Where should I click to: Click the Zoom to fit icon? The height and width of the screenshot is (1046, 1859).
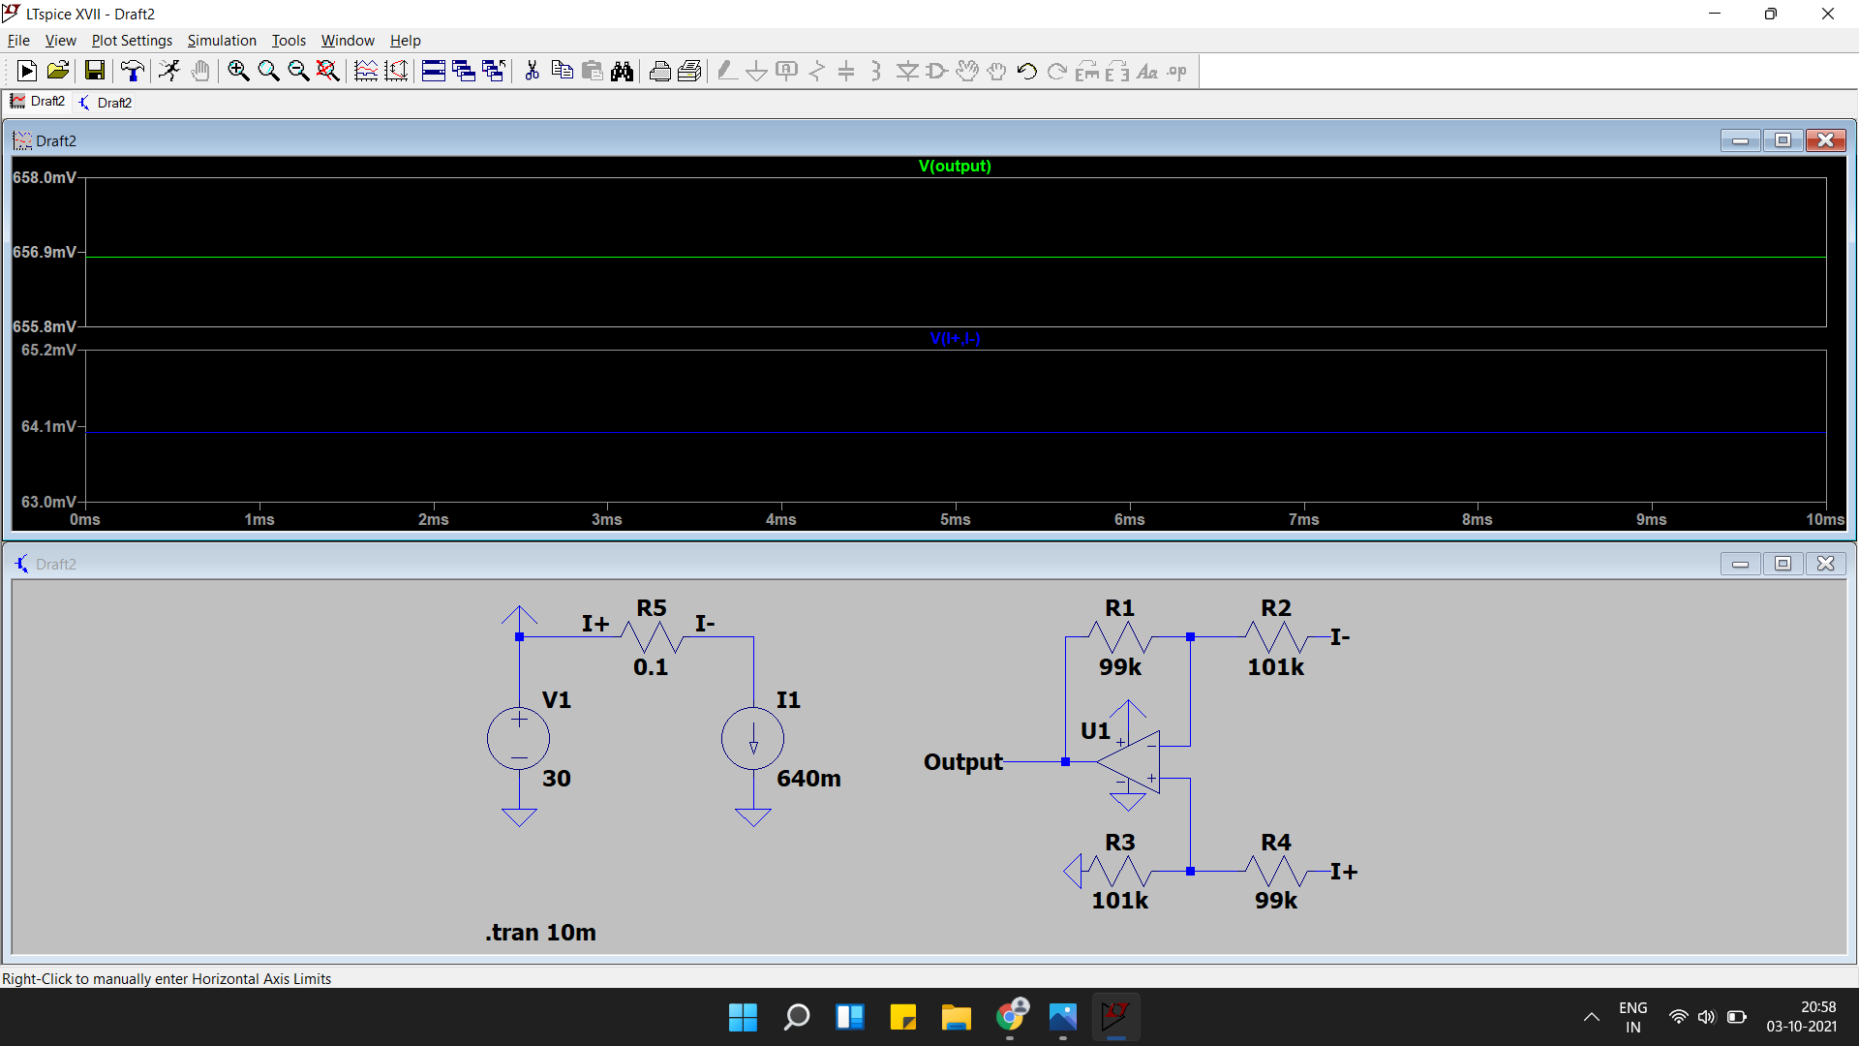pos(328,71)
